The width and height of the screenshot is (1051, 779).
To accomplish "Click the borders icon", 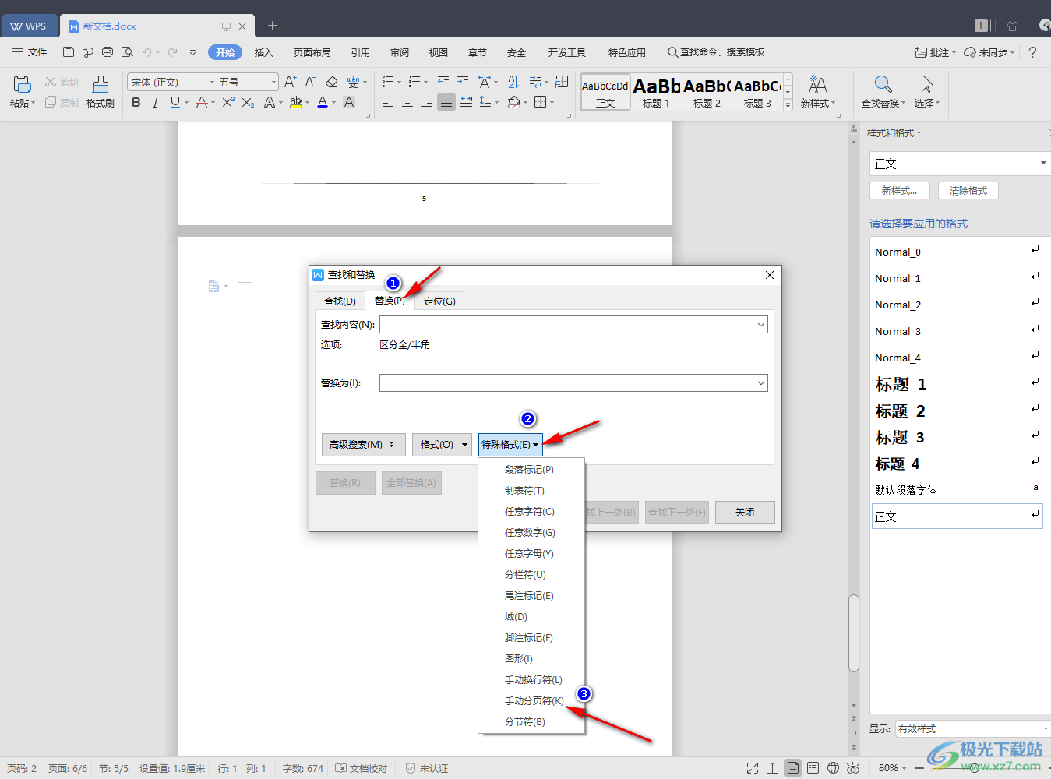I will (541, 102).
